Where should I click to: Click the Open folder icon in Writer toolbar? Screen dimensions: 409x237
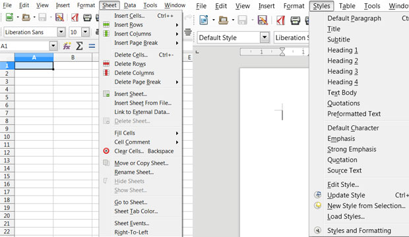223,20
